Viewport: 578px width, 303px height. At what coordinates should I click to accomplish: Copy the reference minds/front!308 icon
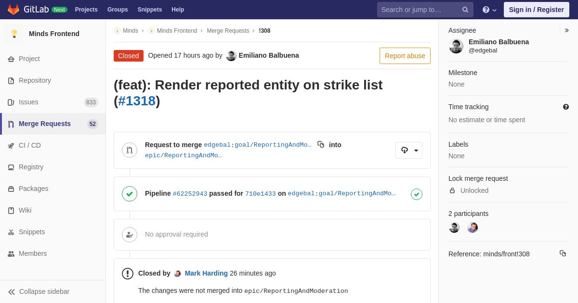[563, 253]
